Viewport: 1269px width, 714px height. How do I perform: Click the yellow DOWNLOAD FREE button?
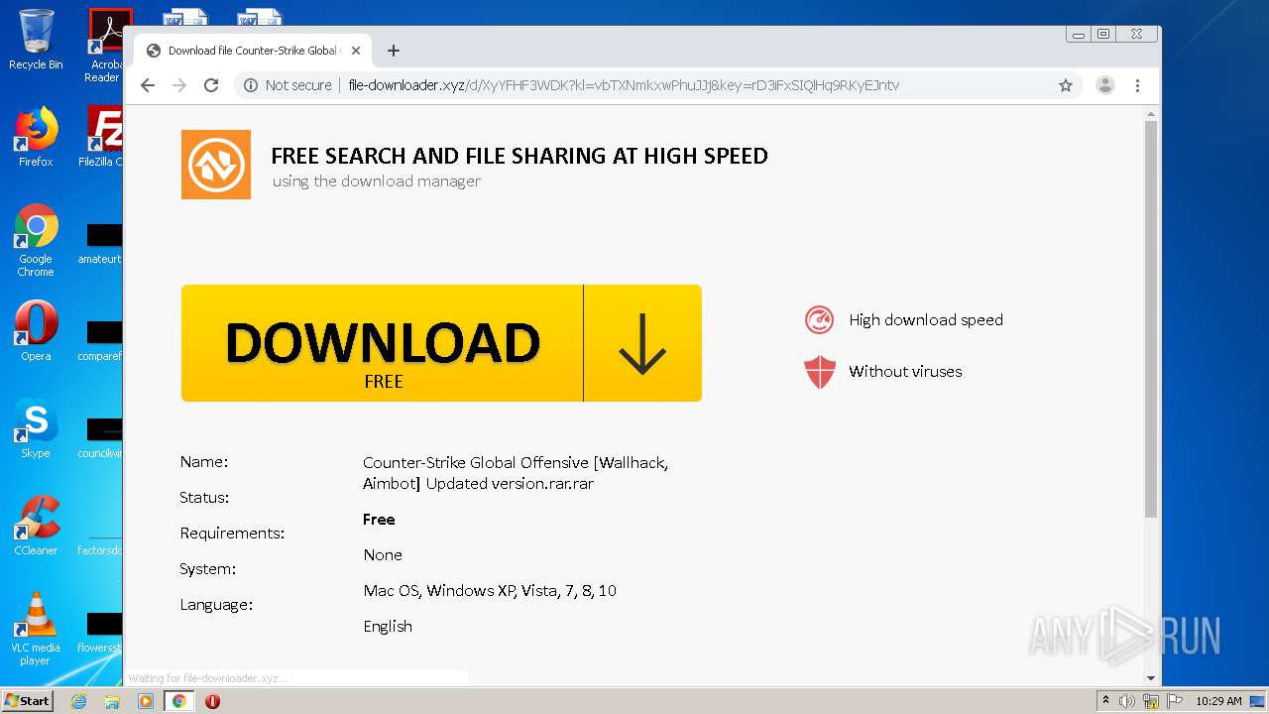tap(441, 343)
